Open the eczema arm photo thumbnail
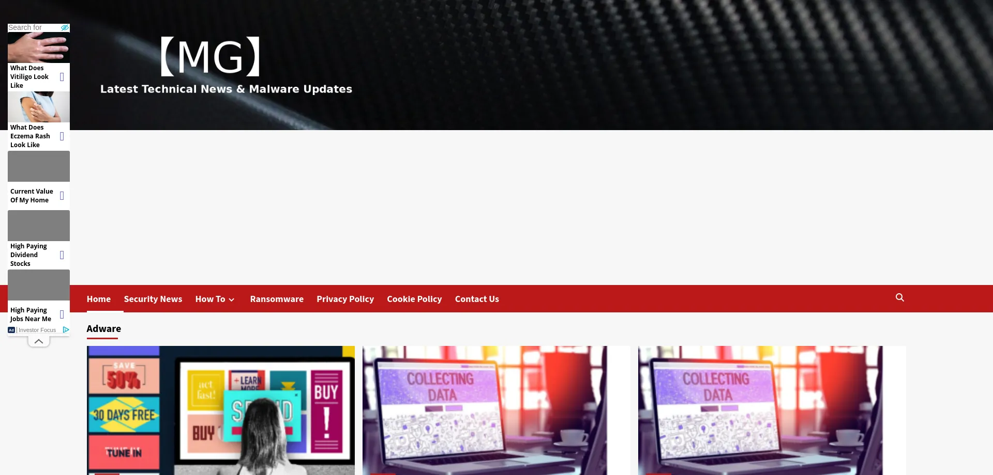This screenshot has height=475, width=993. coord(39,107)
